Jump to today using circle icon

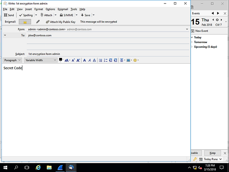pyautogui.click(x=217, y=20)
